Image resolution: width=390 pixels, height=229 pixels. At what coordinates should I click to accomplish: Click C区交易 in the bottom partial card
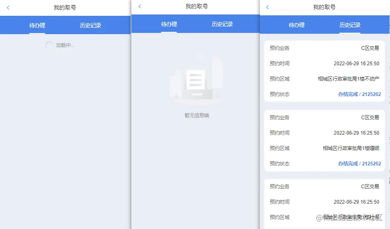[x=370, y=187]
